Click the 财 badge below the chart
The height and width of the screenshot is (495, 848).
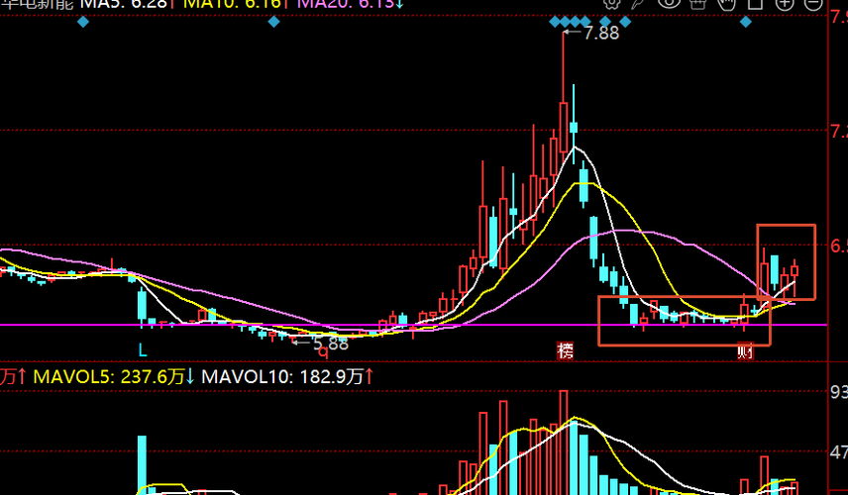click(745, 351)
